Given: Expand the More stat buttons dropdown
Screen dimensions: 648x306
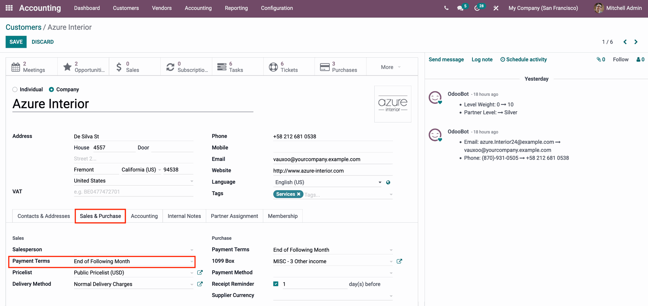Looking at the screenshot, I should [391, 67].
